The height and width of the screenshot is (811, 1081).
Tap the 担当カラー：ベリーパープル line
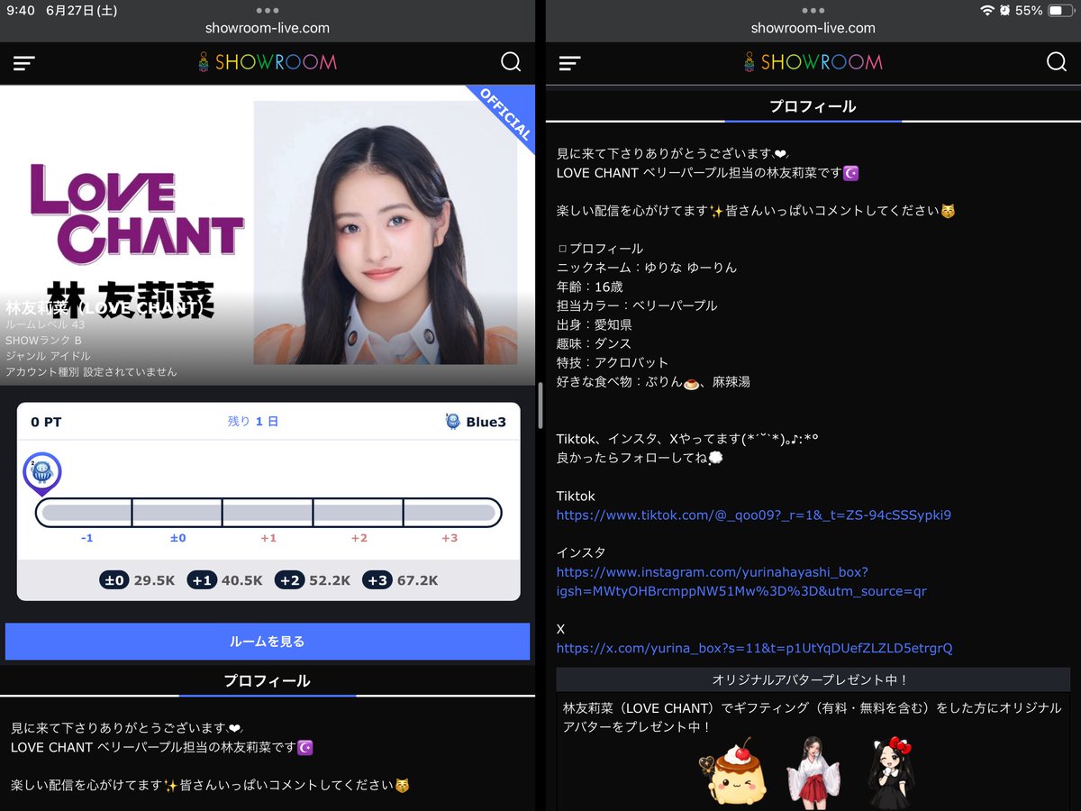point(637,305)
